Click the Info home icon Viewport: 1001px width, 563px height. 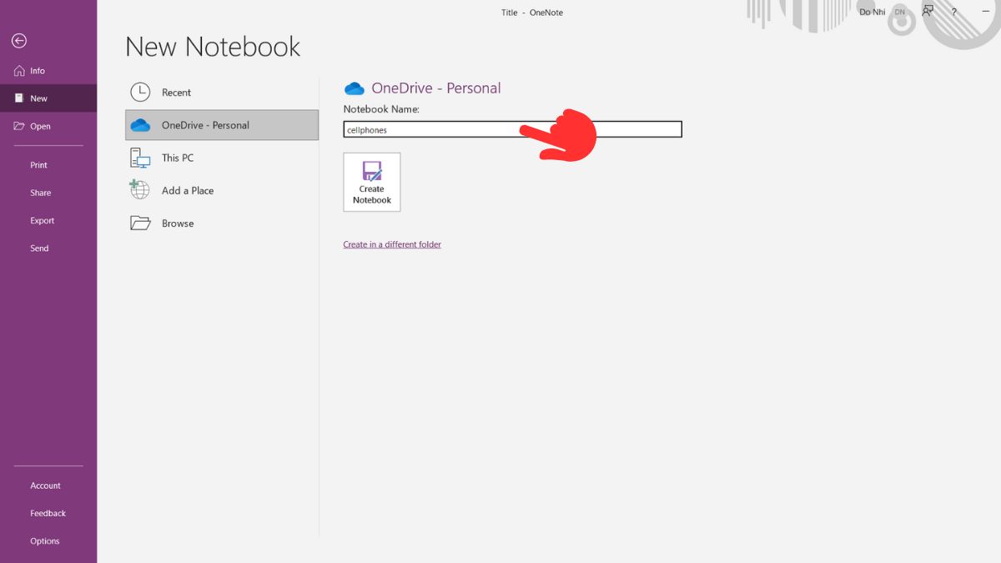pyautogui.click(x=19, y=71)
